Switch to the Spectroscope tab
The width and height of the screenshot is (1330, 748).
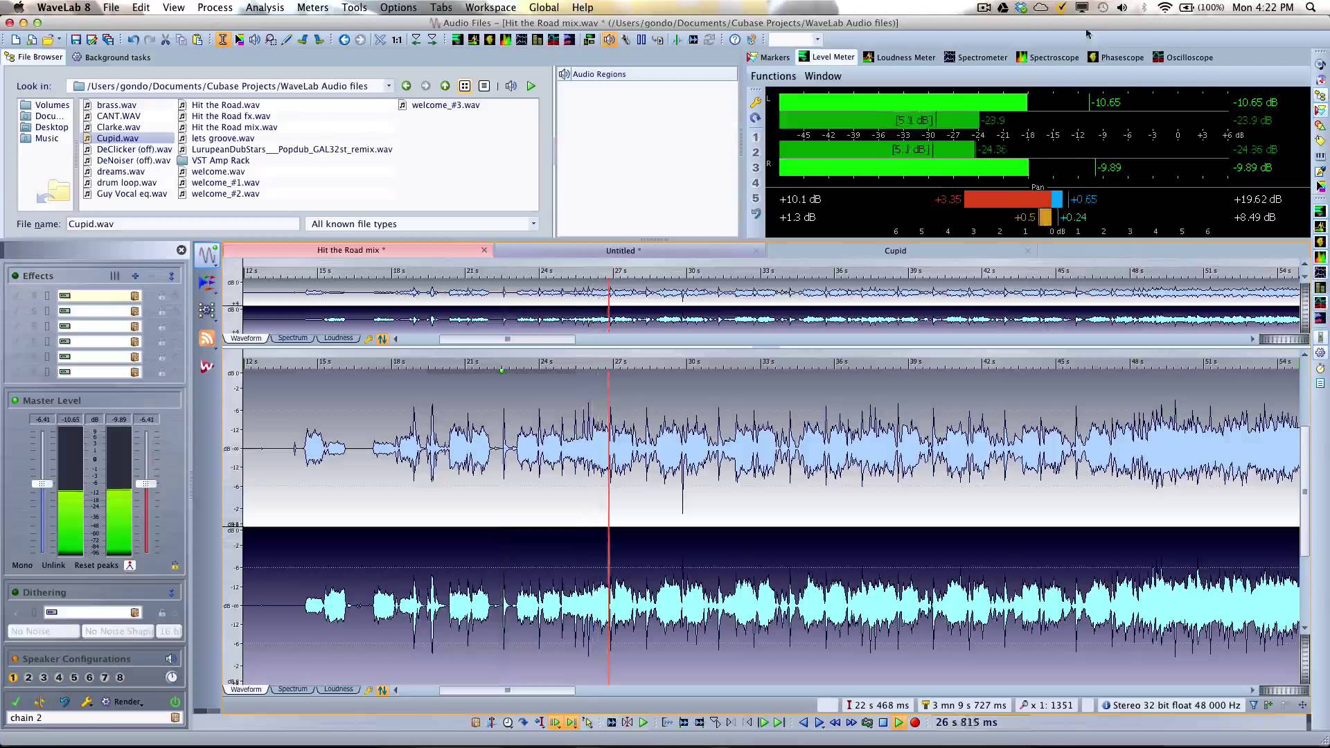[x=1047, y=57]
